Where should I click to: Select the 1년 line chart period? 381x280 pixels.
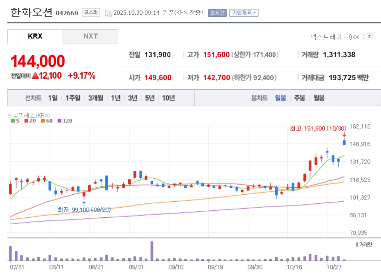pyautogui.click(x=116, y=98)
